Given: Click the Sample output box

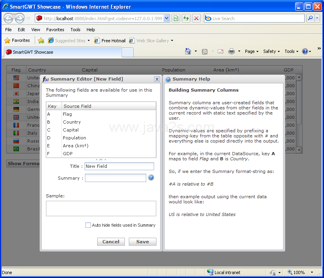Looking at the screenshot, I should click(101, 208).
